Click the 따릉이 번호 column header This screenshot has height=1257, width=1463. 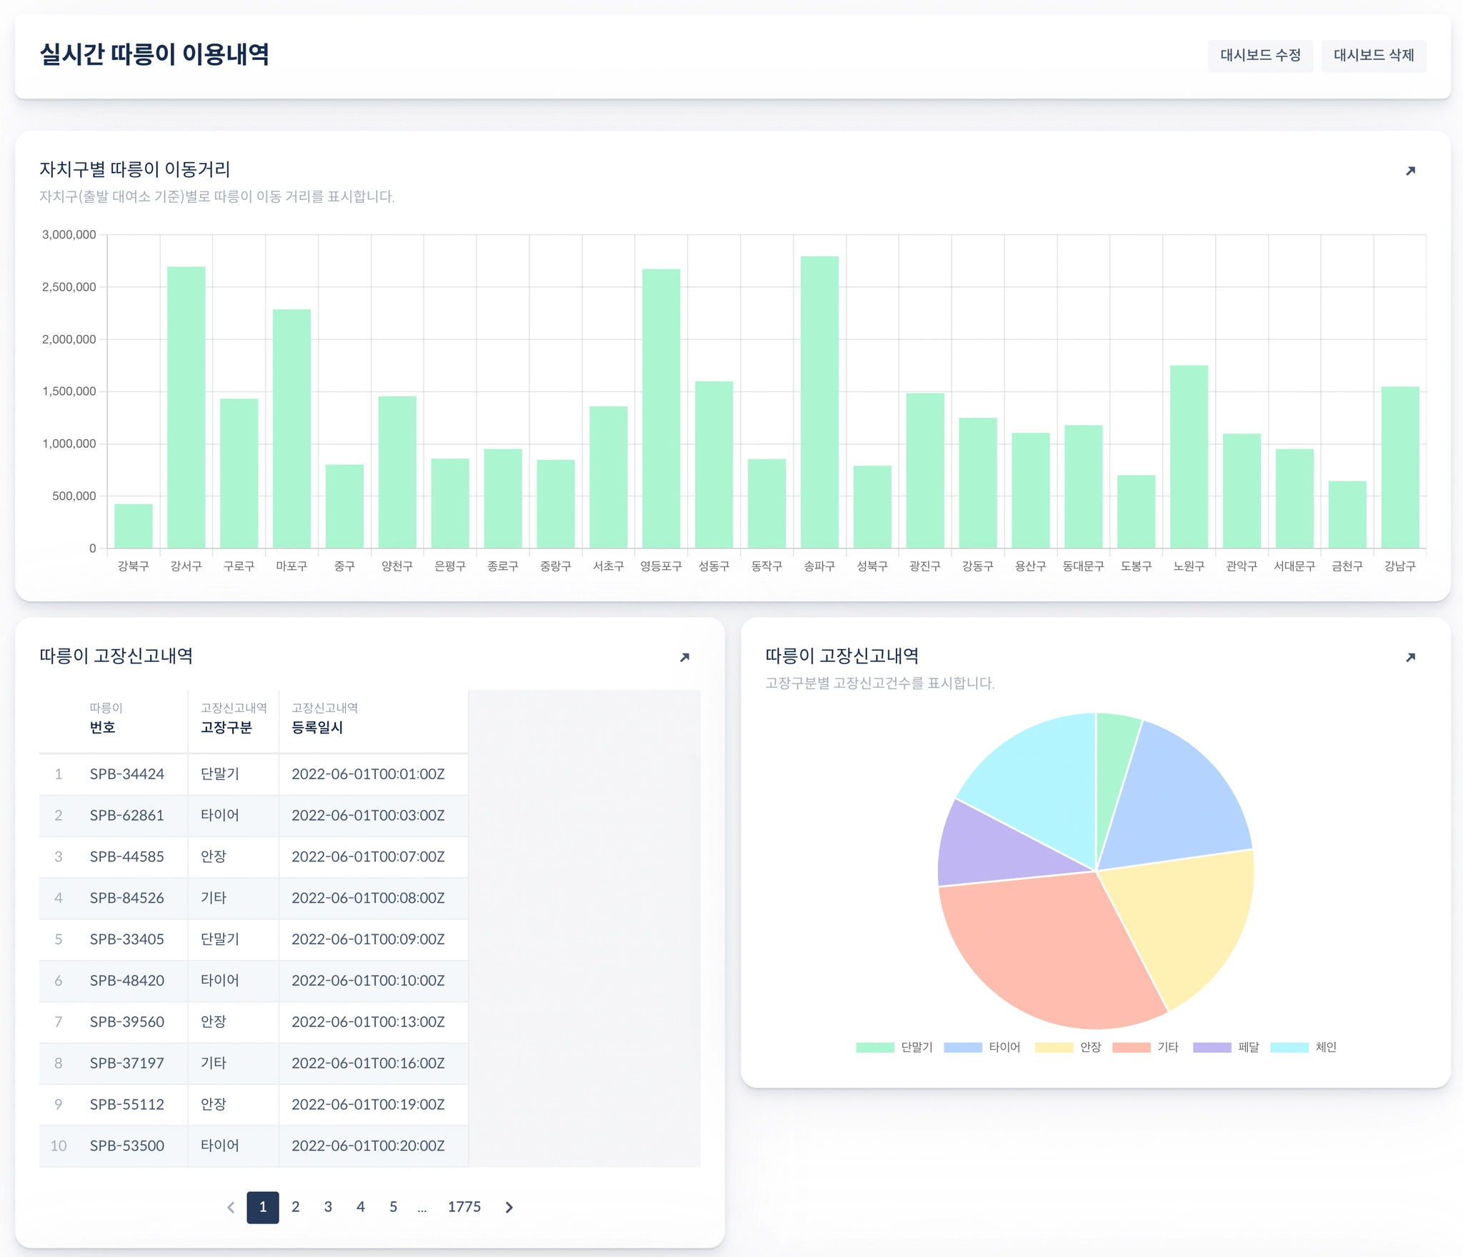(x=103, y=727)
